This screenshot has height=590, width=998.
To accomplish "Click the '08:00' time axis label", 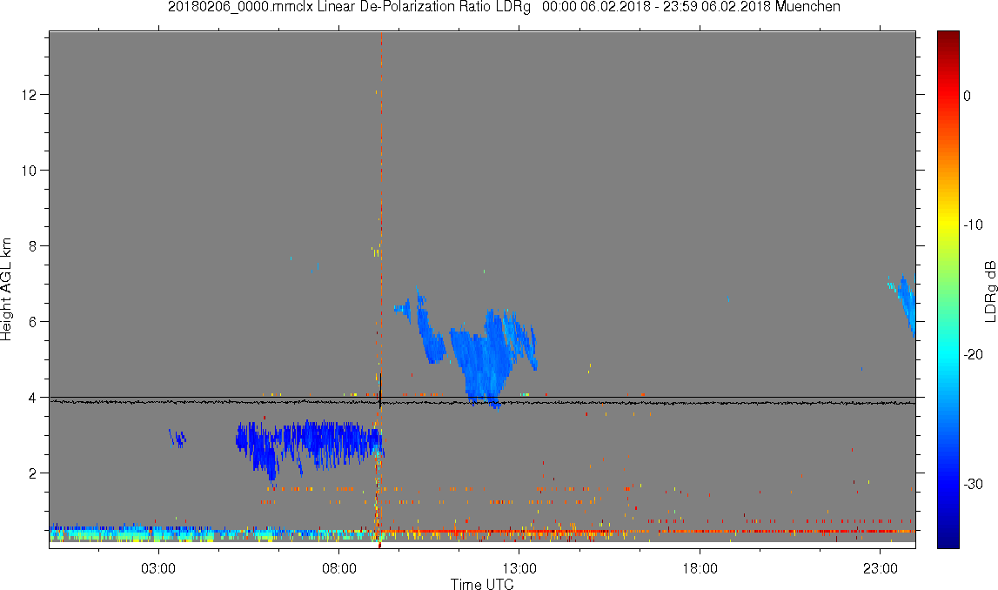I will 339,568.
